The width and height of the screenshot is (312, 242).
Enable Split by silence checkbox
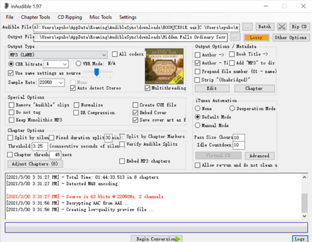[x=10, y=138]
